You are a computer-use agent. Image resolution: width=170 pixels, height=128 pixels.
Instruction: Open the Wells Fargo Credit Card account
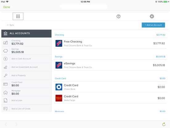click(110, 98)
